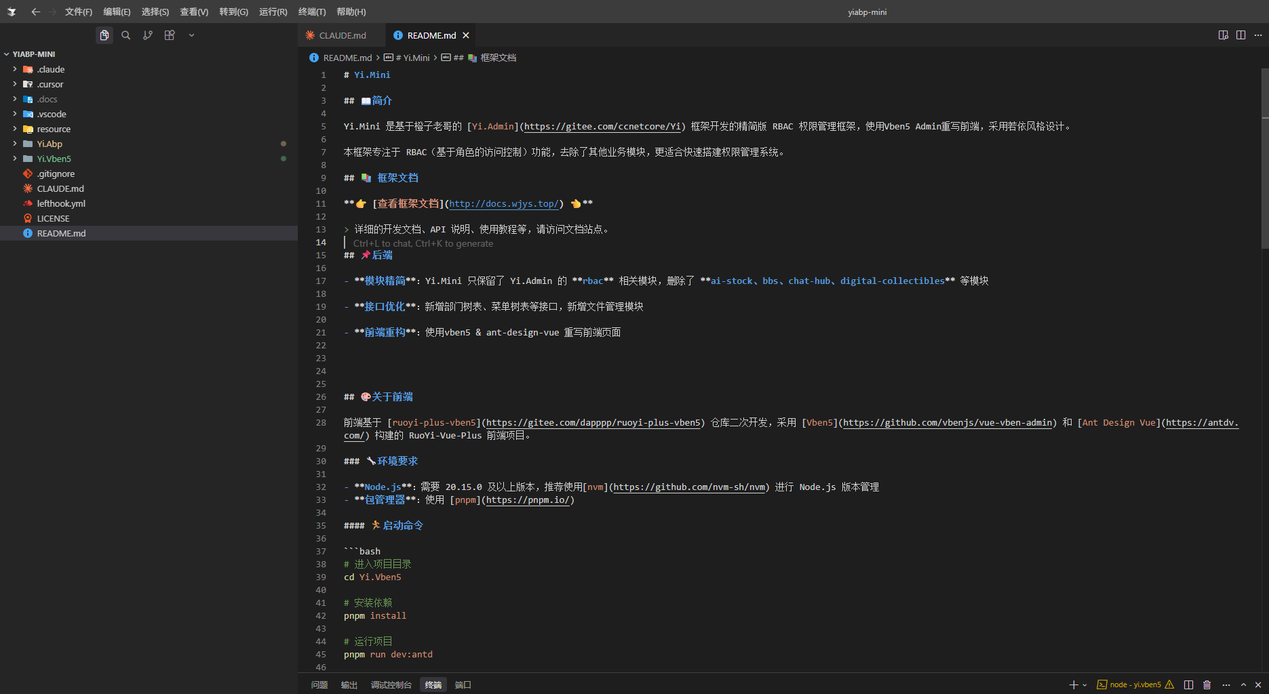1269x694 pixels.
Task: Open the Source Control view
Action: (148, 35)
